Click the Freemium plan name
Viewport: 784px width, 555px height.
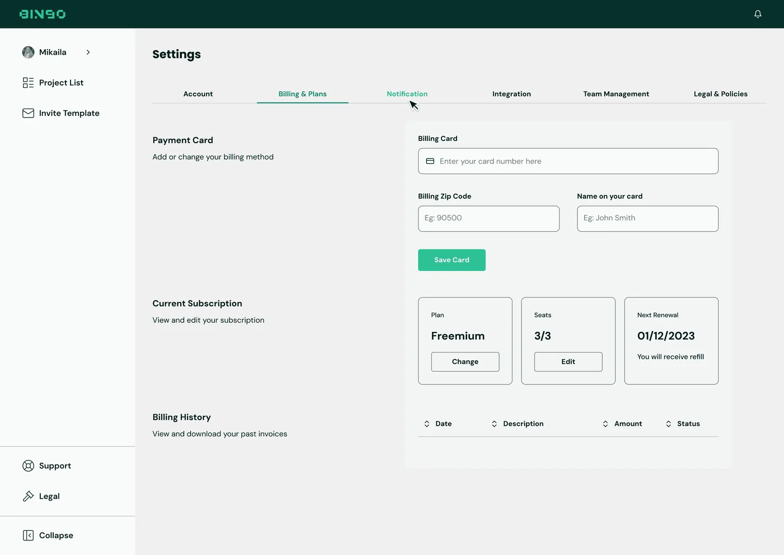tap(458, 336)
